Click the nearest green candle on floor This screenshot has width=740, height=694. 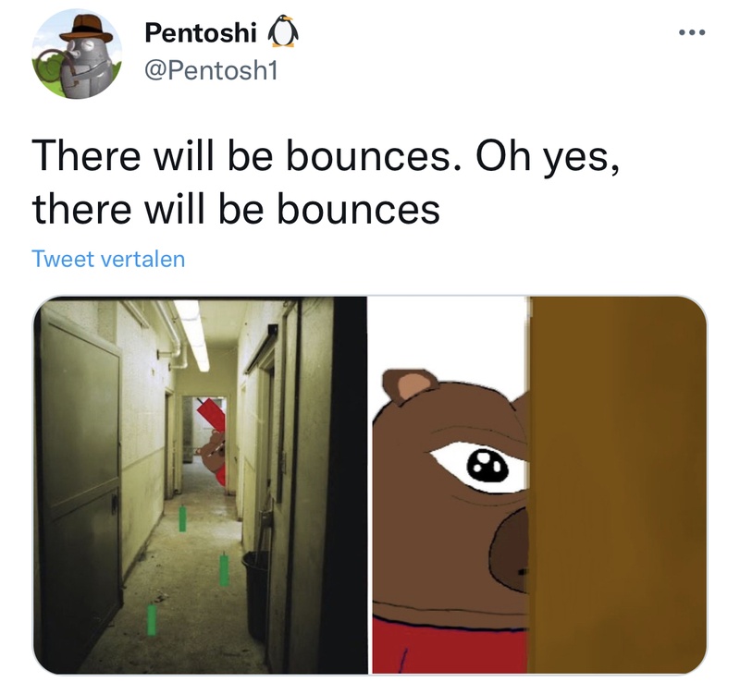[x=152, y=619]
